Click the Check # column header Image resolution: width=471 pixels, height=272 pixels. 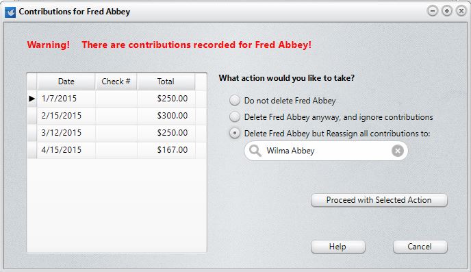click(x=116, y=82)
